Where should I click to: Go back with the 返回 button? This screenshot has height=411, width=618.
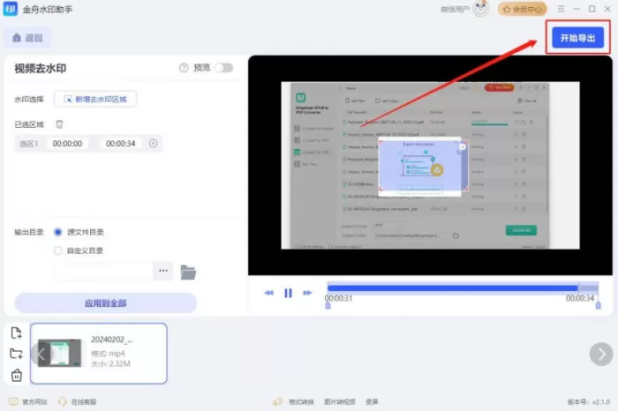click(x=27, y=38)
